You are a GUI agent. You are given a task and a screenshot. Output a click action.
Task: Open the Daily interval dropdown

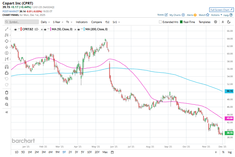tap(45, 22)
